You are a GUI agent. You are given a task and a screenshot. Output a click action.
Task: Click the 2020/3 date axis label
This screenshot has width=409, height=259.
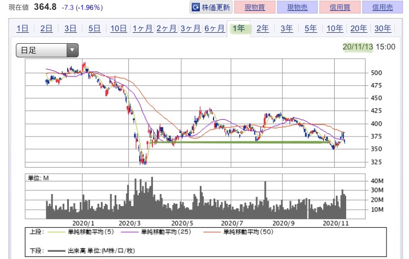(x=129, y=223)
